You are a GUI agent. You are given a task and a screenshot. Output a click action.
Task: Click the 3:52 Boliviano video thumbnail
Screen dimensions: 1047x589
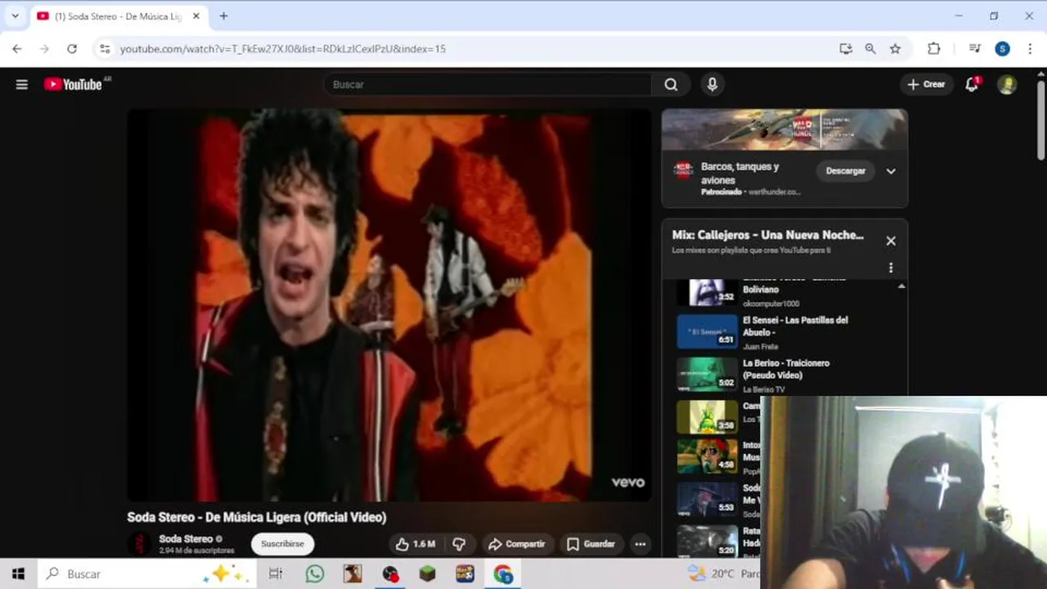[708, 292]
